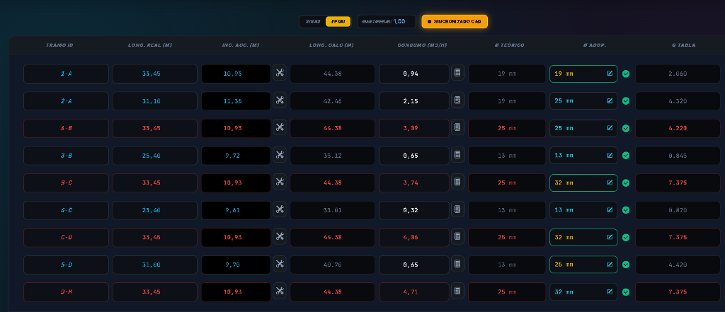Edit adopted diameter pencil icon in row 3-B
The width and height of the screenshot is (725, 312).
pyautogui.click(x=610, y=156)
